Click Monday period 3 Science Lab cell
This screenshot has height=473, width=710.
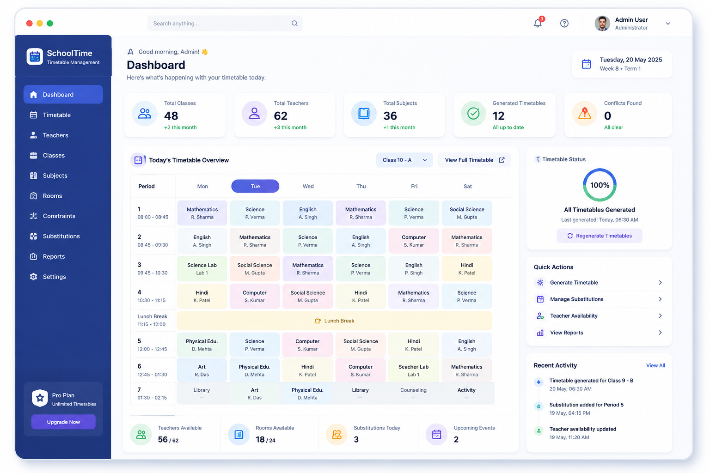point(202,269)
